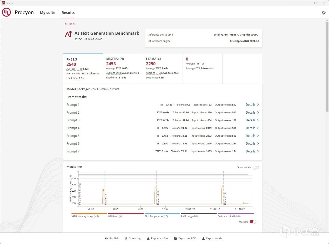Switch to My suite tab
The image size is (329, 244).
pos(48,13)
